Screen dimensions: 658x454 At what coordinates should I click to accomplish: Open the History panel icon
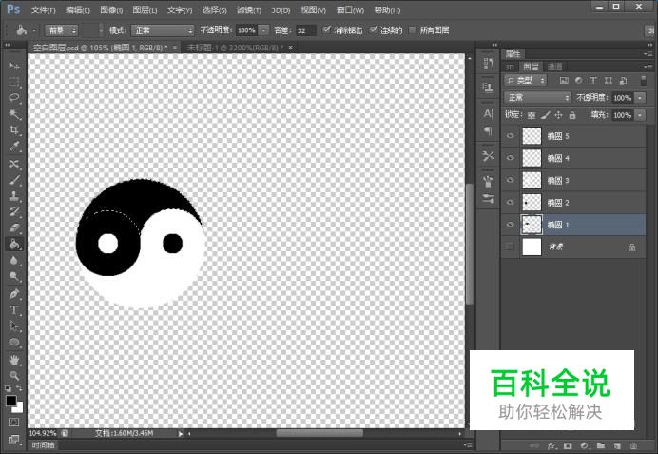coord(488,64)
